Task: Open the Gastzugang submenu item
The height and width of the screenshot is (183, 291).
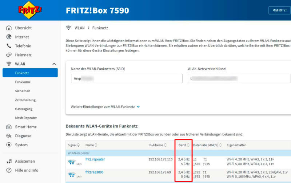Action: pos(24,109)
